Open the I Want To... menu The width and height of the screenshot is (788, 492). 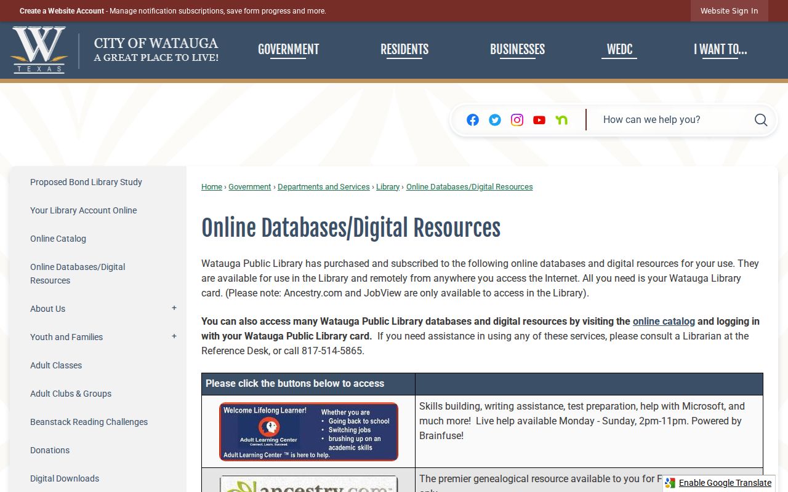click(720, 50)
